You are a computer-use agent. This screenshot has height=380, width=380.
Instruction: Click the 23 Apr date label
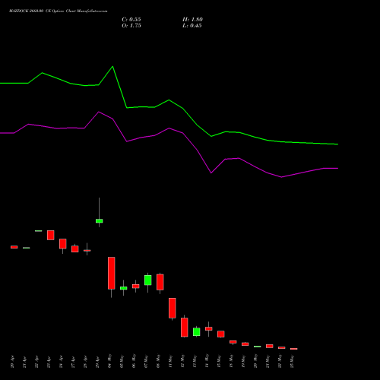pos(49,362)
